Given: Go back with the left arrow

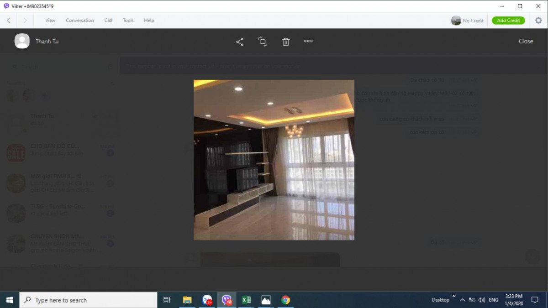Looking at the screenshot, I should coord(9,21).
